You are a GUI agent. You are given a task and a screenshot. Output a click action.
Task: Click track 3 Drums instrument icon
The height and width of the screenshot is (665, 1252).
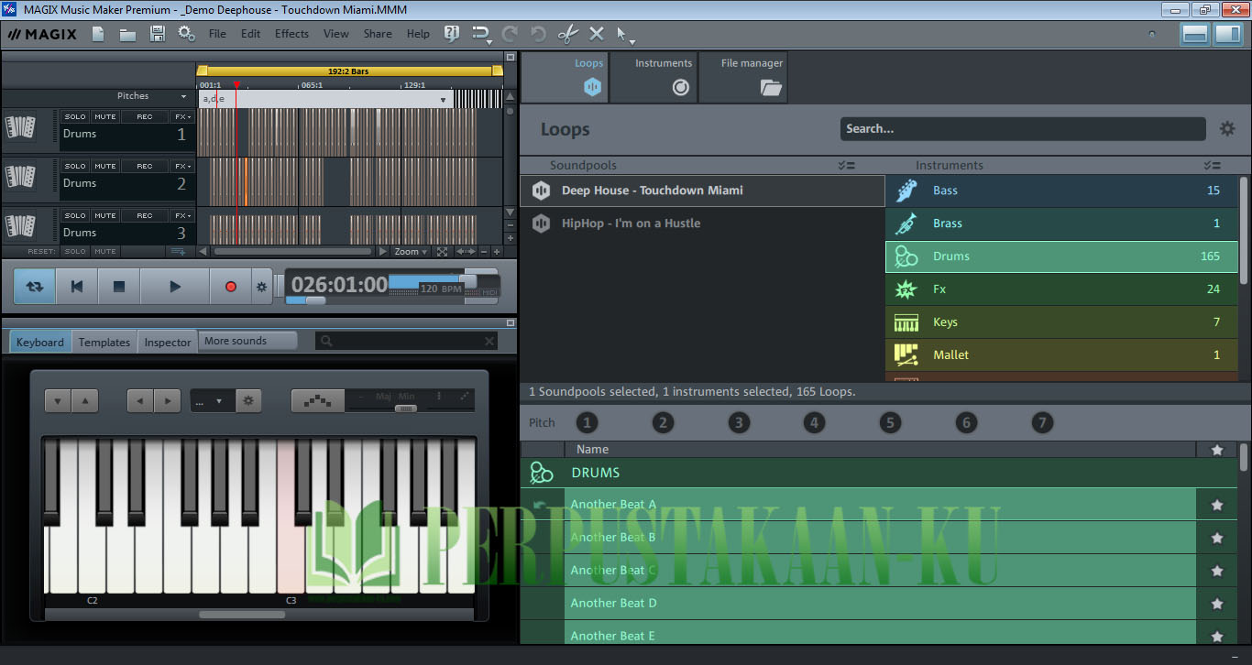click(x=19, y=226)
